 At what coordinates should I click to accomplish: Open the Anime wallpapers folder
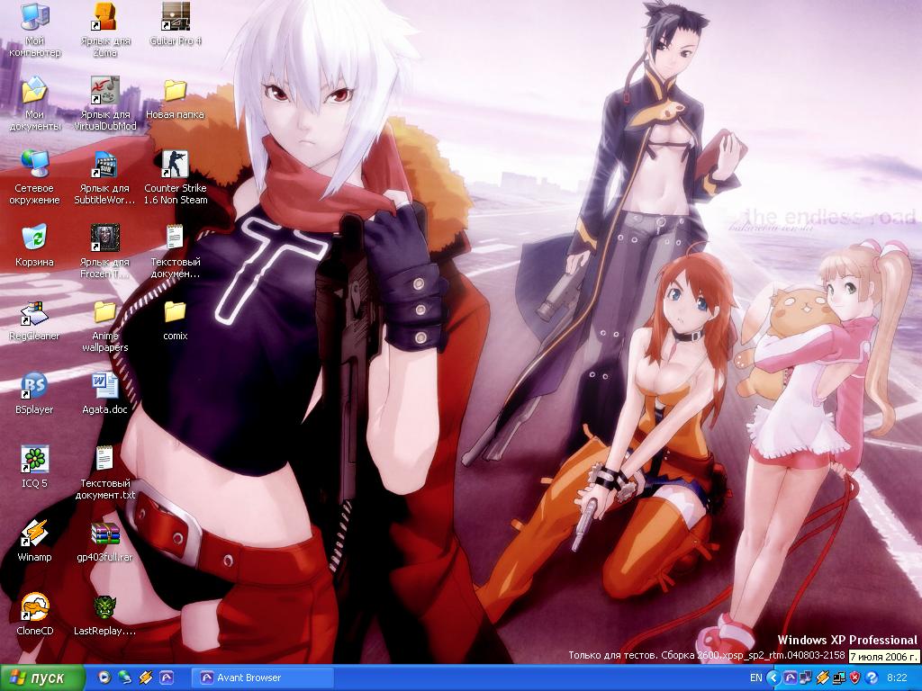104,312
